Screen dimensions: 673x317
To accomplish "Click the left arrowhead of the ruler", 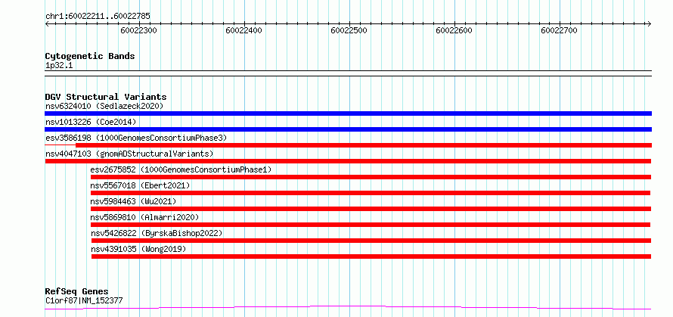I will (x=47, y=23).
